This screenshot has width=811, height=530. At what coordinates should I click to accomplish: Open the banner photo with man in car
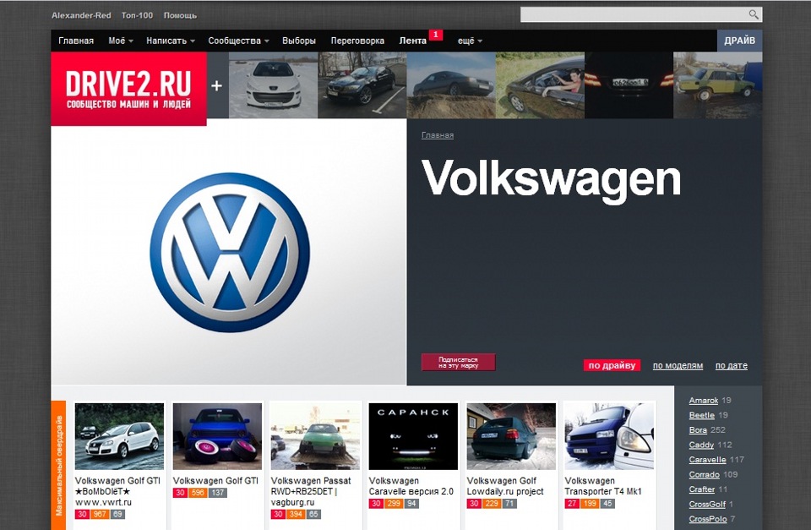point(540,85)
